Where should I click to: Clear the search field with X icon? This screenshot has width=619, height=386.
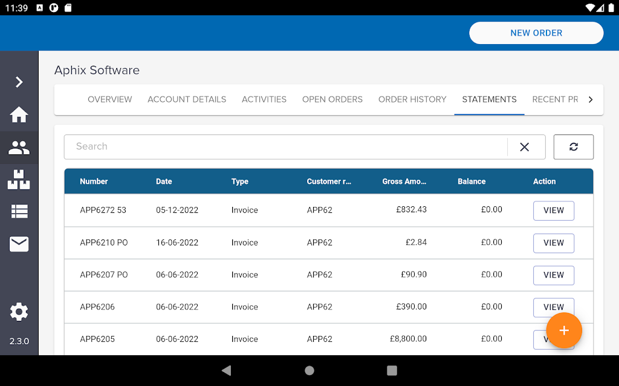pos(524,147)
